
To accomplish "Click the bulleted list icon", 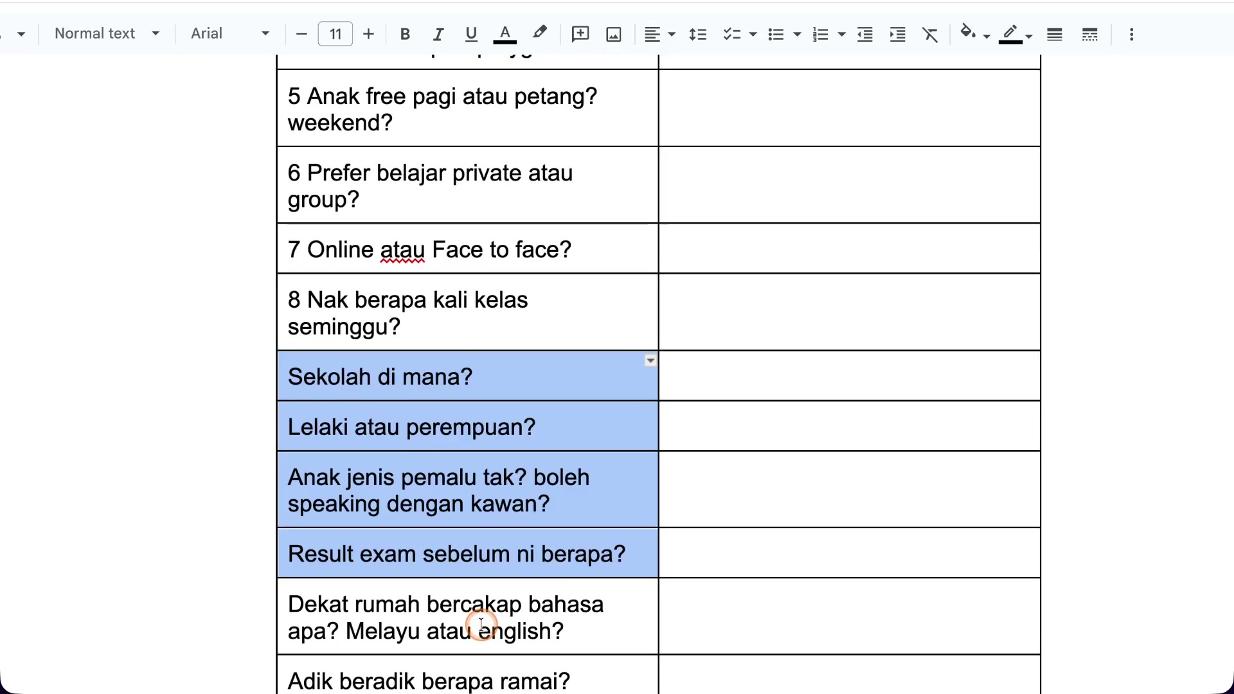I will click(x=776, y=34).
